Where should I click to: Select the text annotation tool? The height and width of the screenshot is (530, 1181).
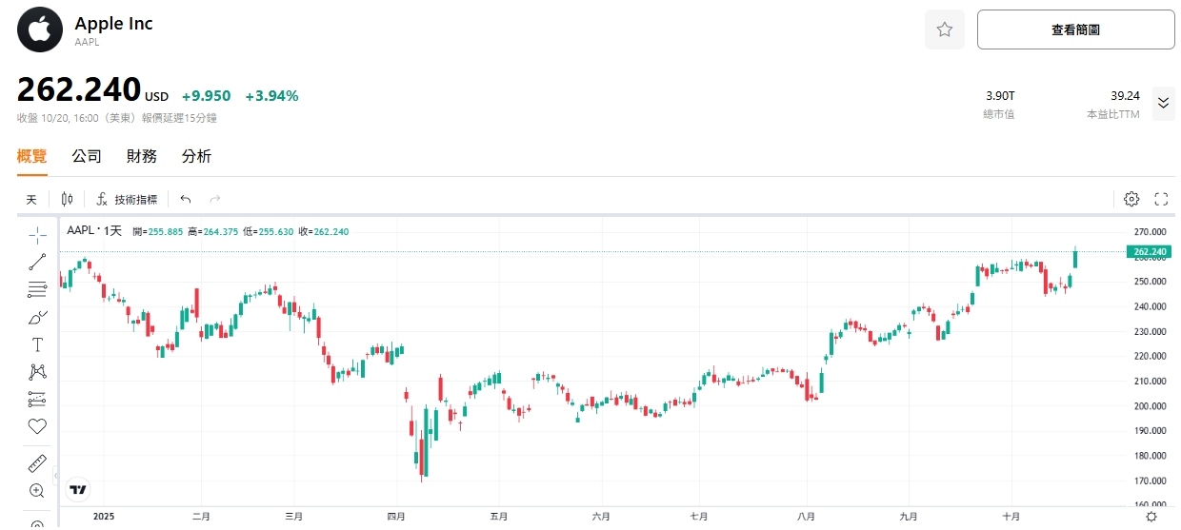[37, 344]
